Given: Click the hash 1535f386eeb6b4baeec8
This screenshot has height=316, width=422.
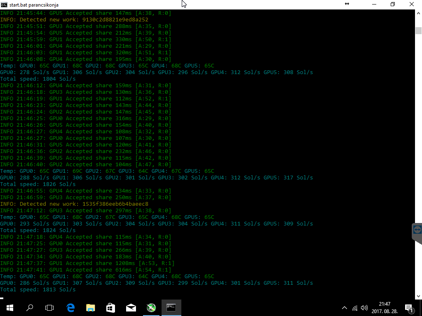Looking at the screenshot, I should [x=115, y=204].
